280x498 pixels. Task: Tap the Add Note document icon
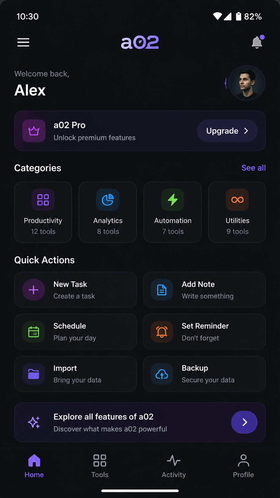click(x=162, y=290)
